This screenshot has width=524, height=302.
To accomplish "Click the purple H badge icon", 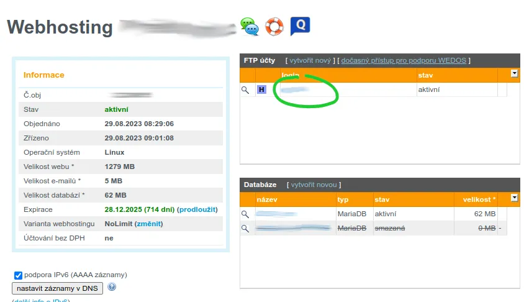I will pos(261,89).
